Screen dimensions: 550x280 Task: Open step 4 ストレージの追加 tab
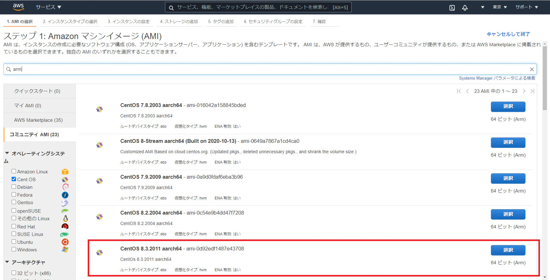(179, 21)
